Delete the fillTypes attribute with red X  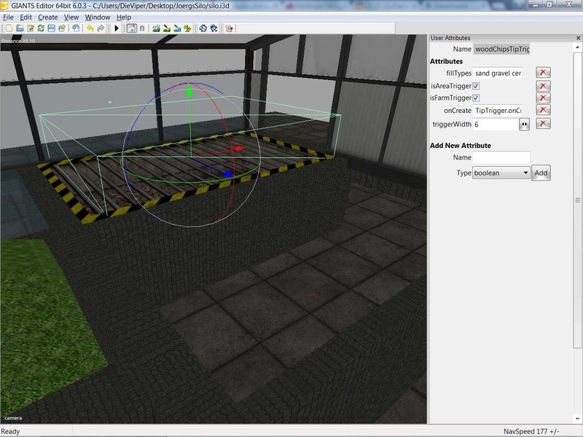543,73
